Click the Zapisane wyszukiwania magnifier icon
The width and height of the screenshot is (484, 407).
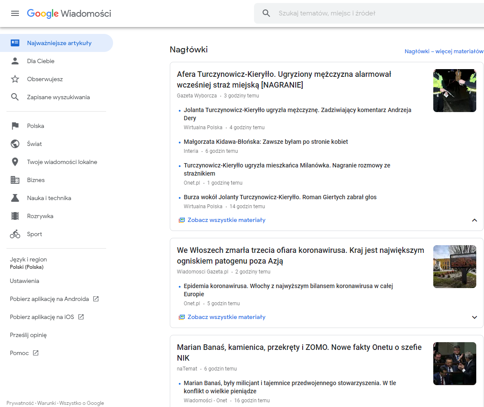15,97
